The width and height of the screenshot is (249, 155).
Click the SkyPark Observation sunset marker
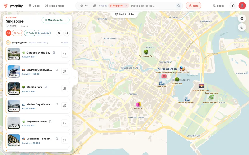pyautogui.click(x=201, y=86)
